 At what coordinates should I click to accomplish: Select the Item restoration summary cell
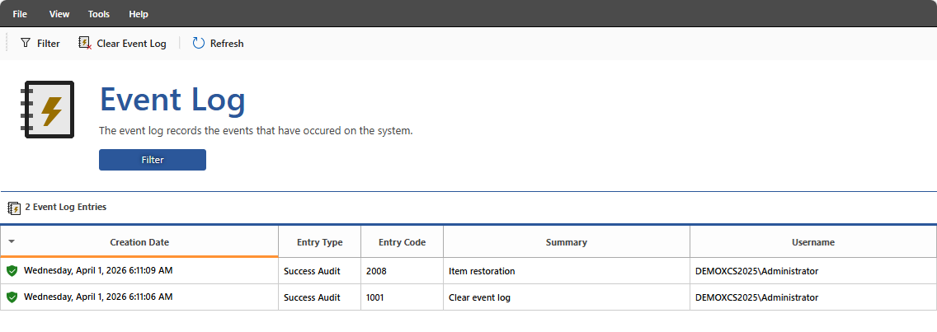[482, 271]
